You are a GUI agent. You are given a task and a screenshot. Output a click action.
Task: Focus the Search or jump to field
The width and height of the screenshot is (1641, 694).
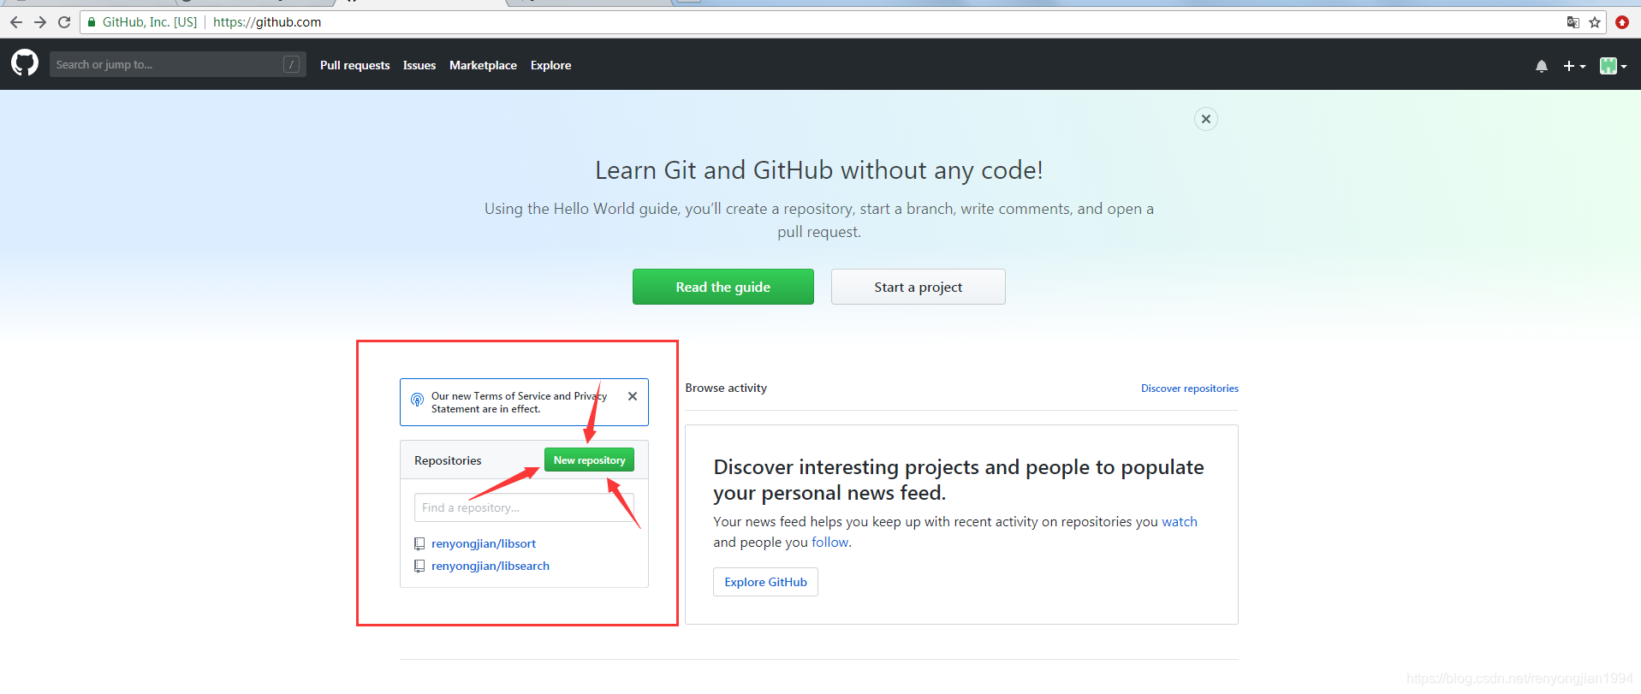point(177,64)
